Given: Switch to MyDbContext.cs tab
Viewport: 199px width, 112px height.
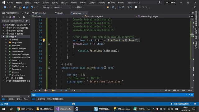Looking at the screenshot, I should point(39,13).
